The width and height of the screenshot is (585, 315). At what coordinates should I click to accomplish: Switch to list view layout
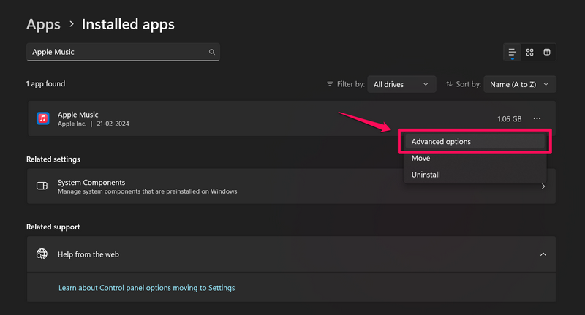click(512, 52)
